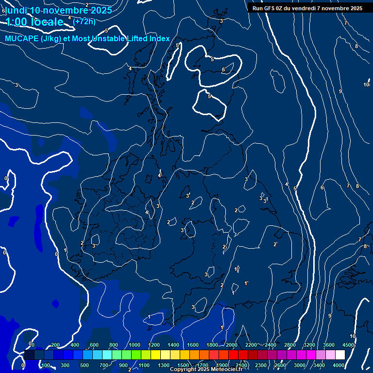Click the 'Run GFS 0Z du vendredi 7 novembre 2025' label
The width and height of the screenshot is (373, 373).
(x=307, y=8)
